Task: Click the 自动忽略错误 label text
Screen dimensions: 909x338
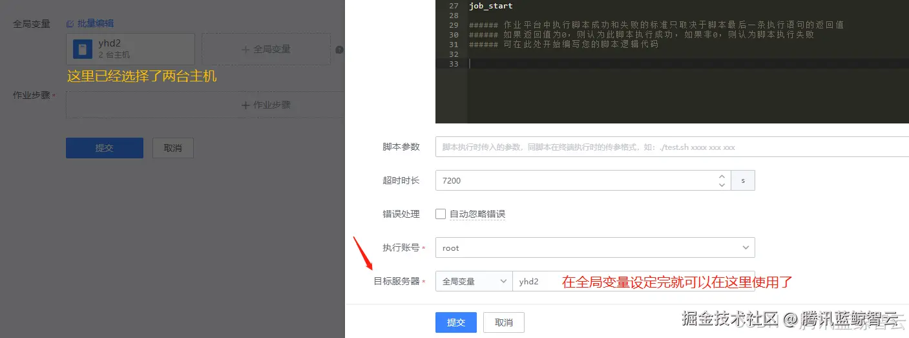Action: pos(477,214)
